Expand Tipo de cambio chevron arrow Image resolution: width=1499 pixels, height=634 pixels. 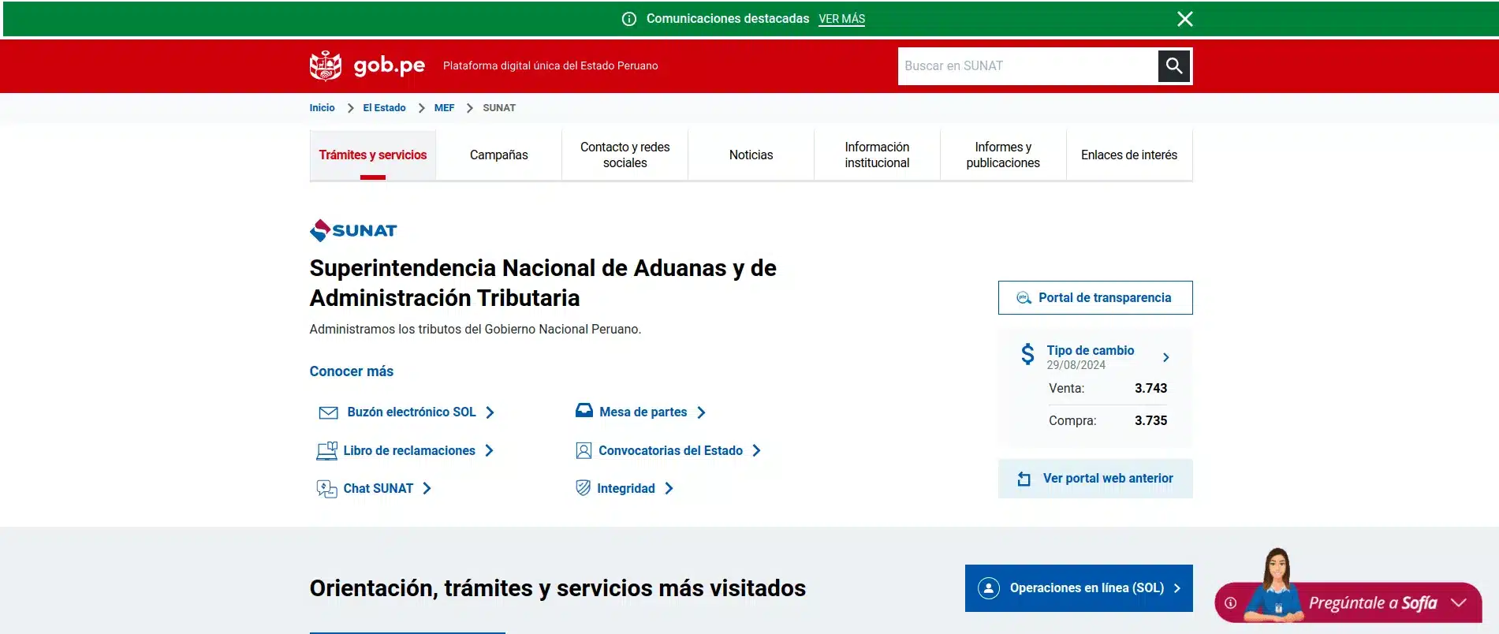pos(1165,357)
